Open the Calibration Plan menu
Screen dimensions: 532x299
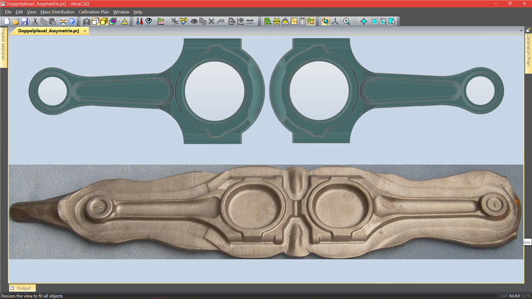pos(94,12)
